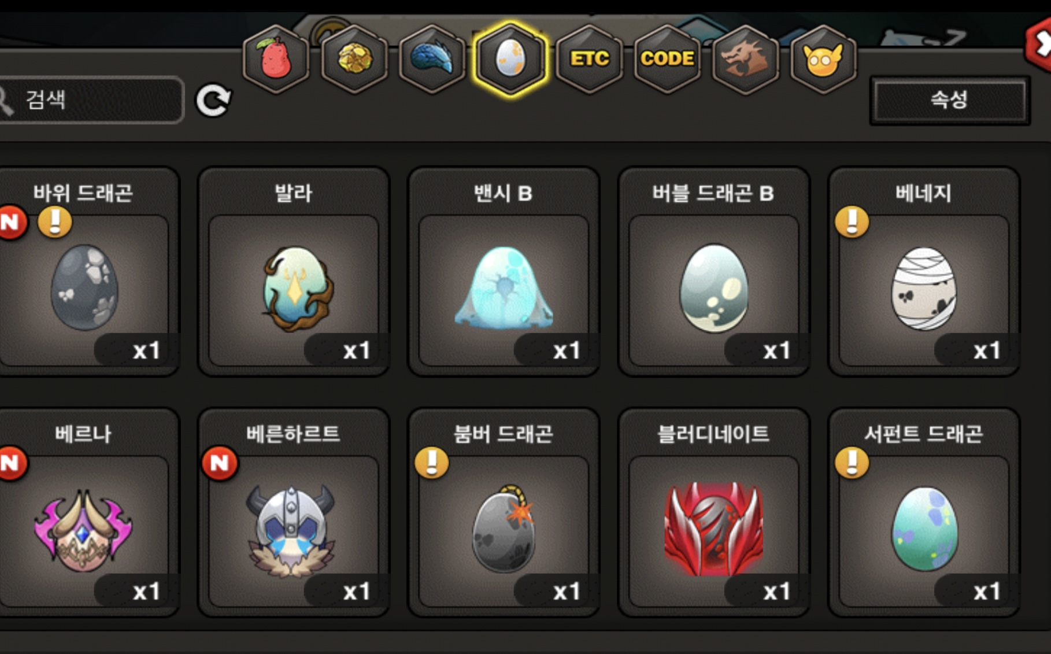Focus the 검색 search input field
The height and width of the screenshot is (654, 1051).
(x=91, y=100)
